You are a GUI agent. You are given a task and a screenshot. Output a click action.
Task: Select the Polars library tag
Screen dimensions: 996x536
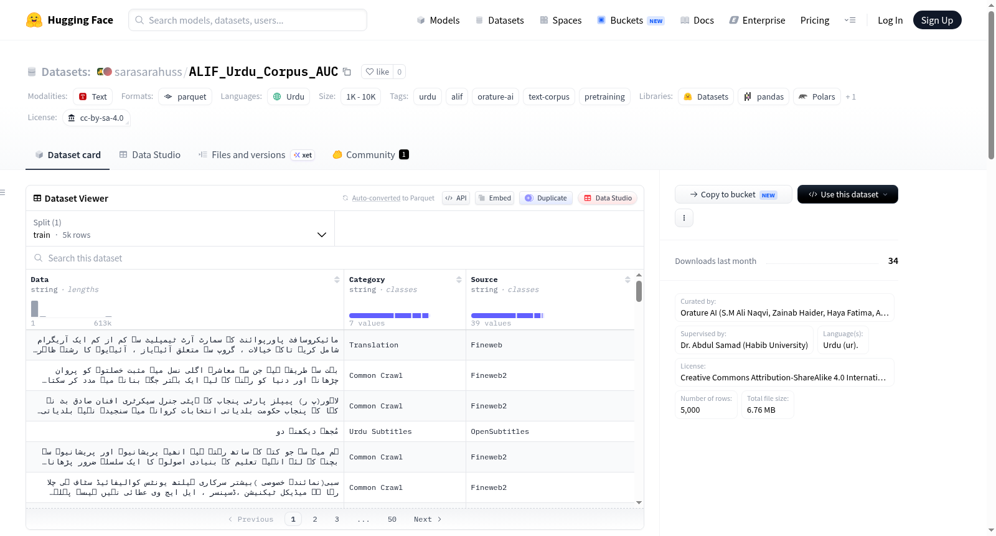pos(817,96)
